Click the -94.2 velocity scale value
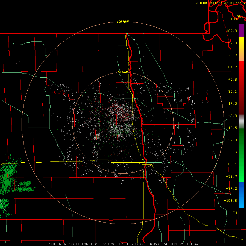The height and width of the screenshot is (246, 246). [232, 189]
